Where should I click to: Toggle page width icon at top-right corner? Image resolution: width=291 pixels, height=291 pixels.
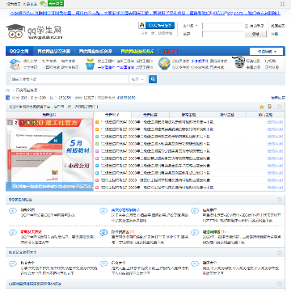(282, 4)
